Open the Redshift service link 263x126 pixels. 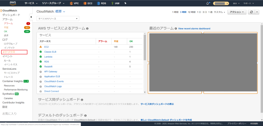point(48,66)
